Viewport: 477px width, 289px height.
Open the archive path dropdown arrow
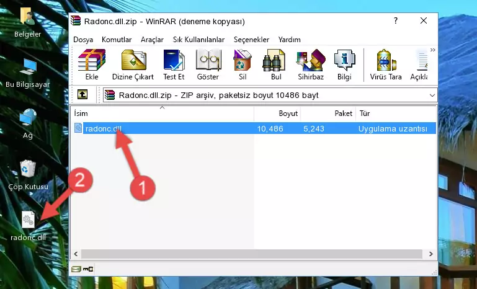click(x=432, y=96)
